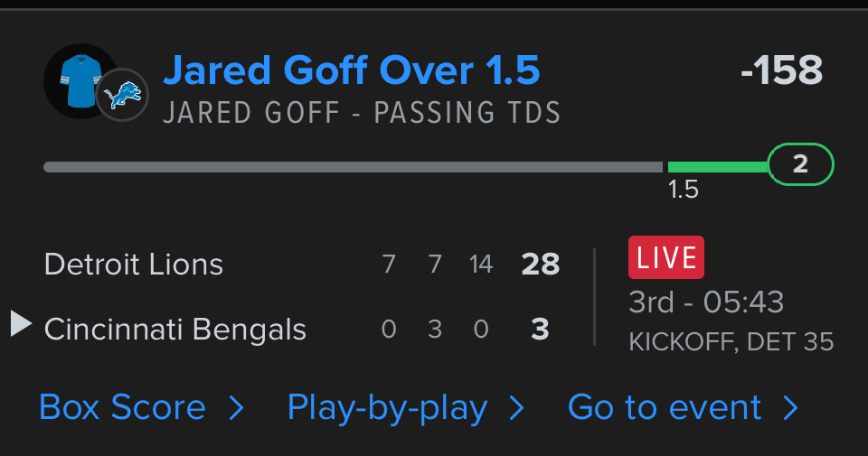Click the possession triangle beside Cincinnati Bengals
Viewport: 868px width, 456px height.
pos(22,323)
